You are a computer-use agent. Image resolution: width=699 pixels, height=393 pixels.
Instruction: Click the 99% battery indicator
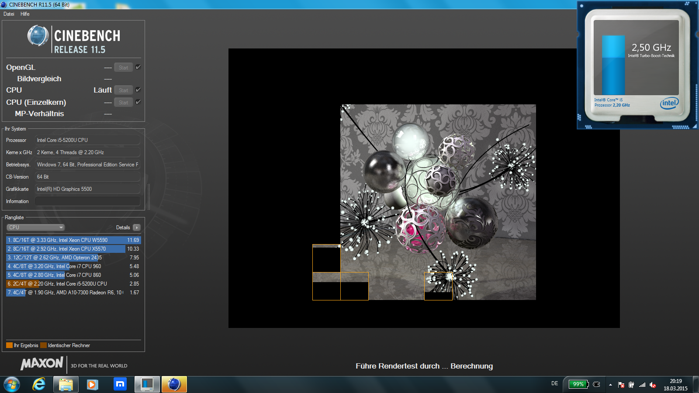coord(578,384)
